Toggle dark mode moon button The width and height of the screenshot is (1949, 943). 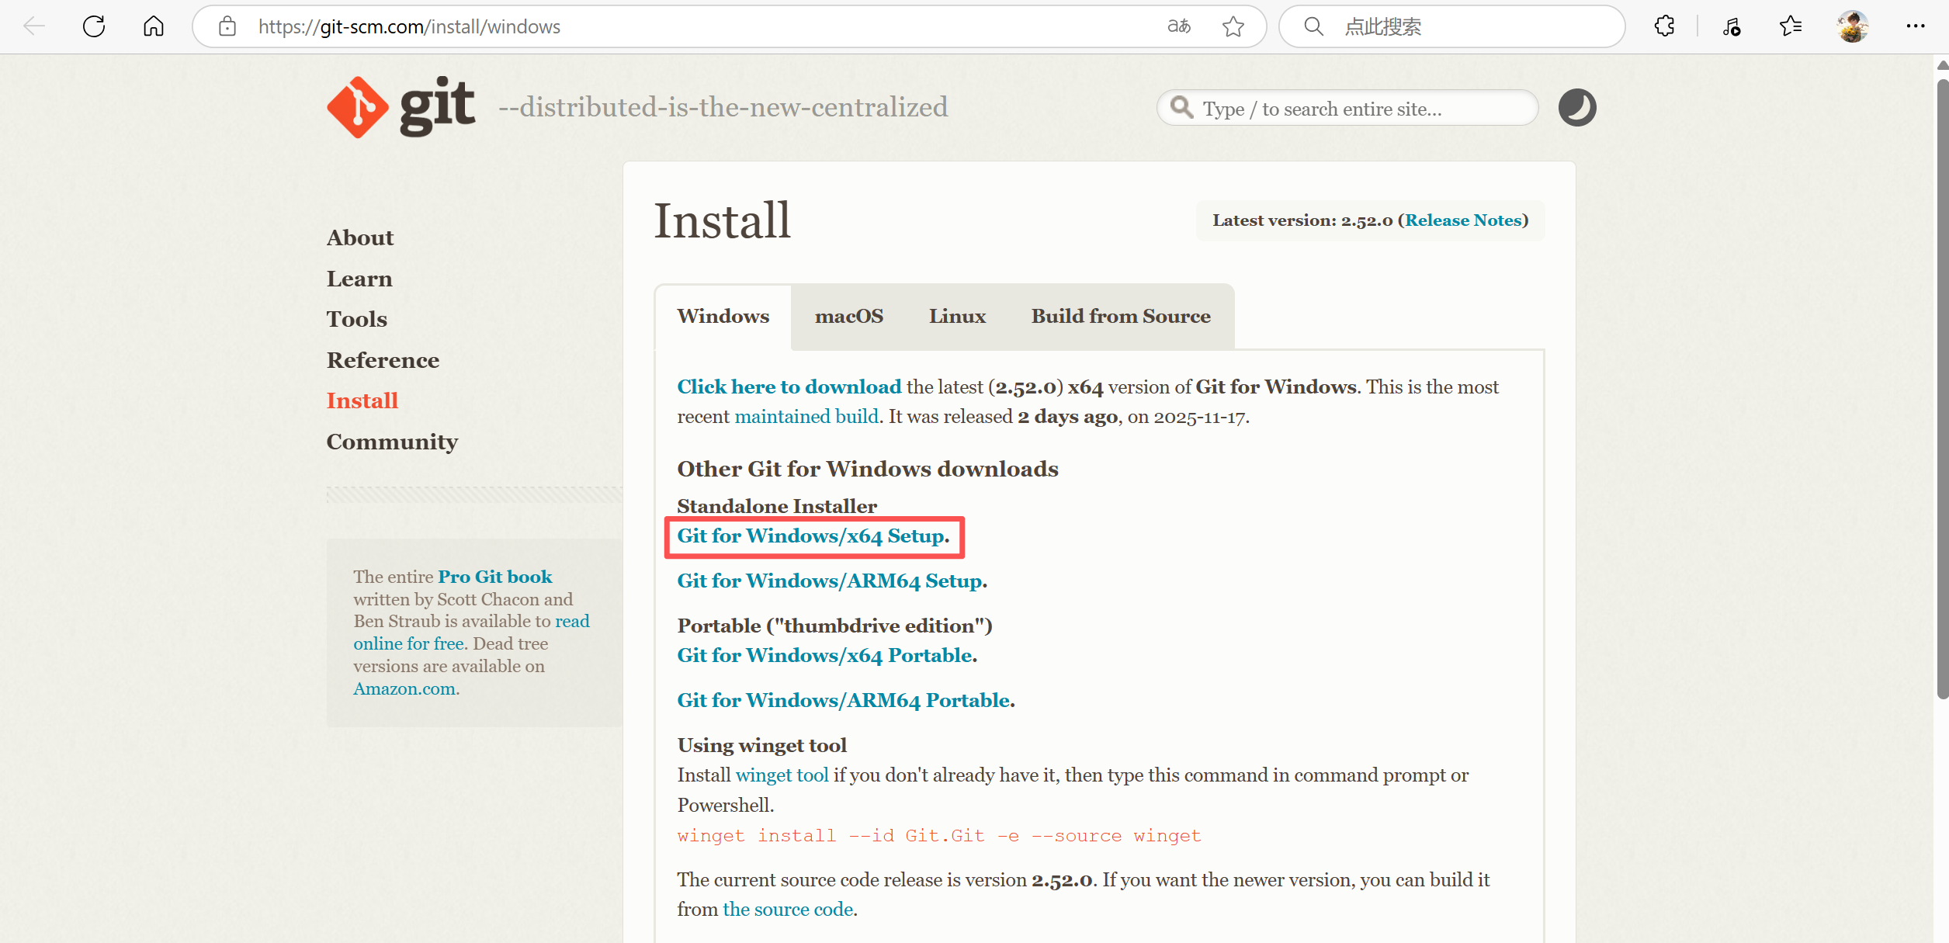point(1576,107)
